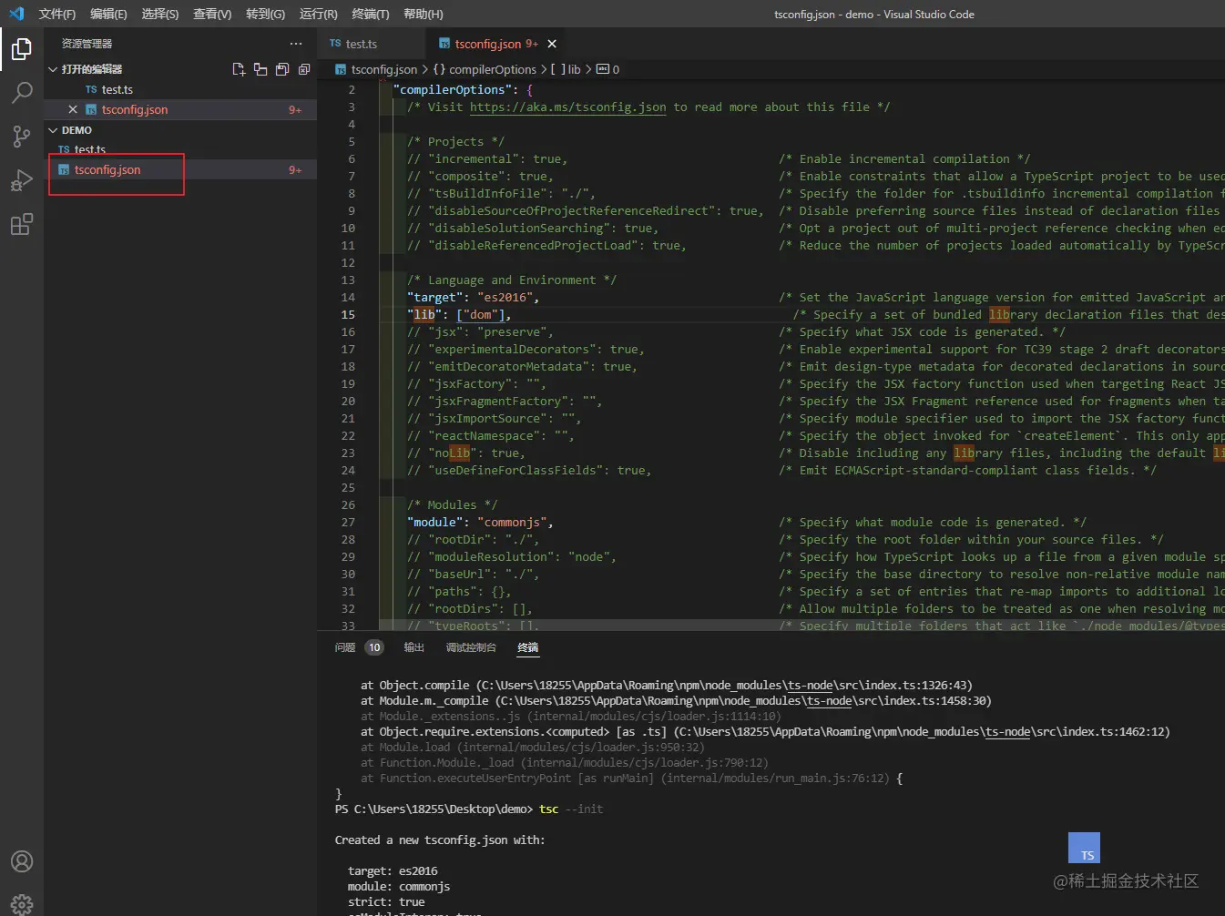This screenshot has width=1225, height=916.
Task: Click the ts-node link in Module.m._compile line
Action: point(827,700)
